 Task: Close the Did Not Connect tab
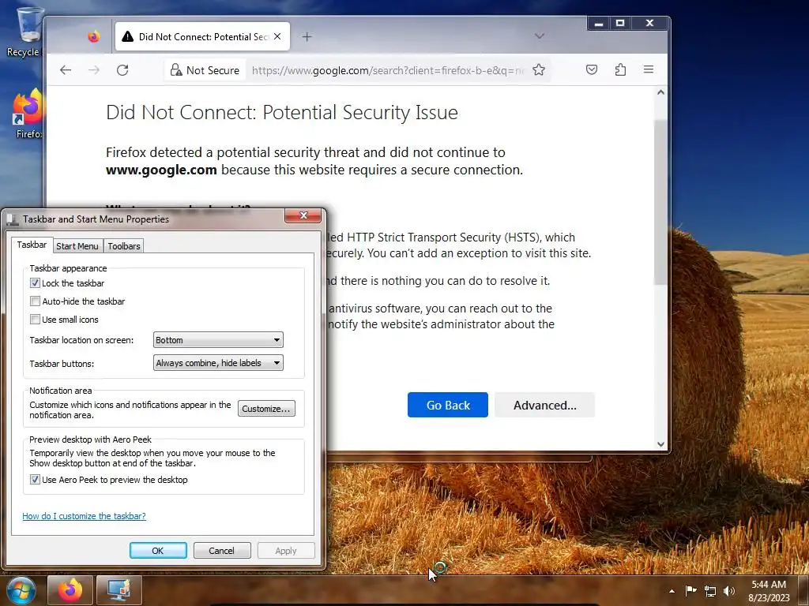(277, 36)
